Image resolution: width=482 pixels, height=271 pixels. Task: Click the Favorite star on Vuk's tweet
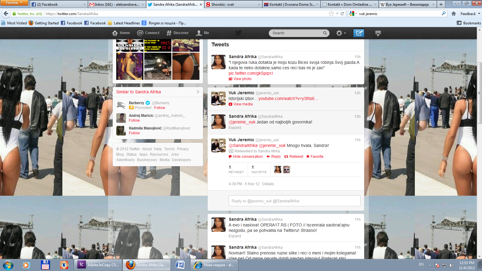[315, 157]
